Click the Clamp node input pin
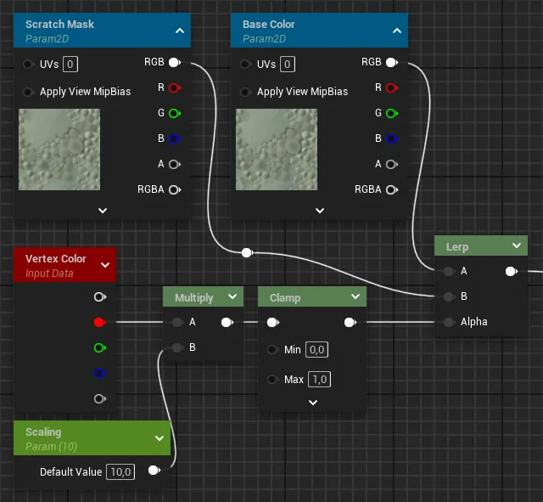 tap(273, 323)
